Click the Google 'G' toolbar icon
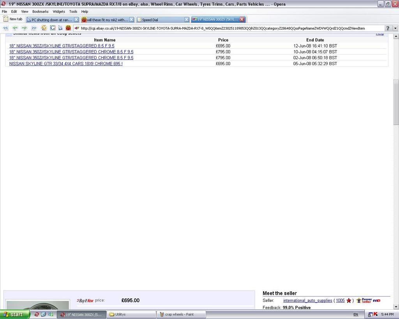This screenshot has width=399, height=319. pyautogui.click(x=53, y=28)
